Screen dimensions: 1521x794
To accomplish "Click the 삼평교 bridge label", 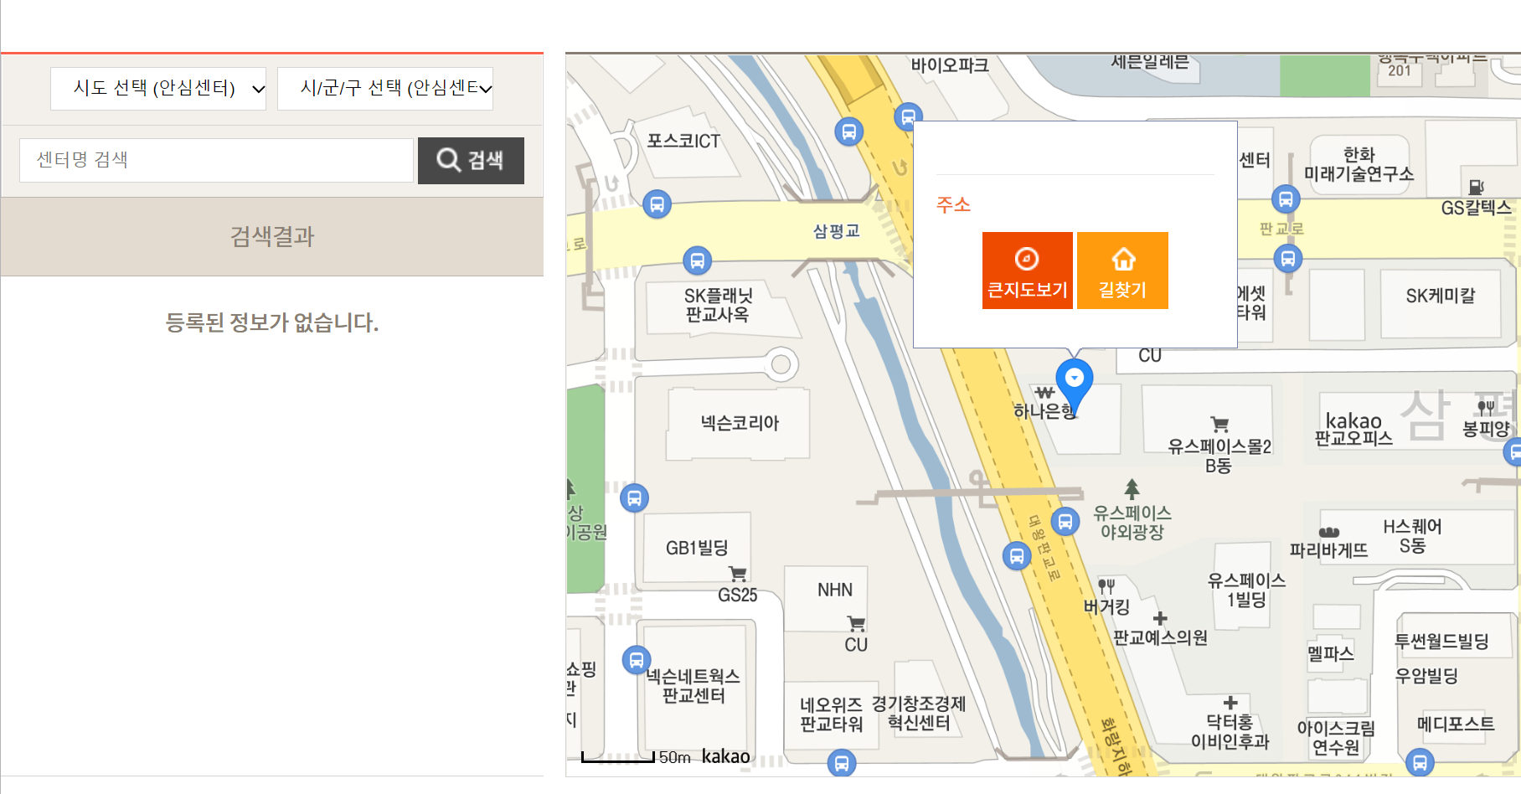I will click(x=837, y=231).
